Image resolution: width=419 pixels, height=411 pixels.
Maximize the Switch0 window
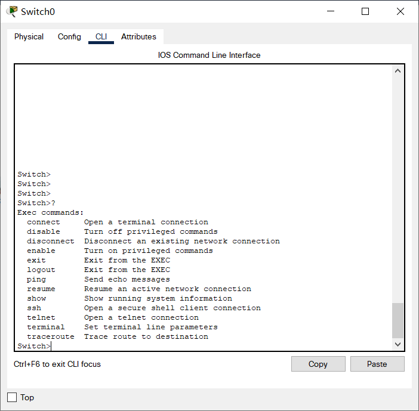click(365, 11)
